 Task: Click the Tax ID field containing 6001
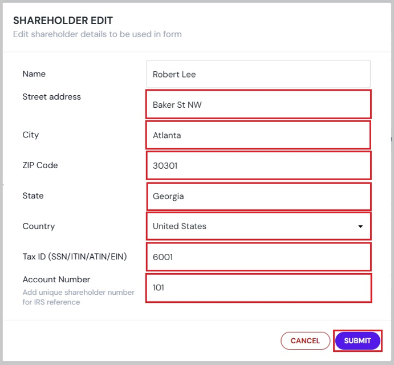258,257
